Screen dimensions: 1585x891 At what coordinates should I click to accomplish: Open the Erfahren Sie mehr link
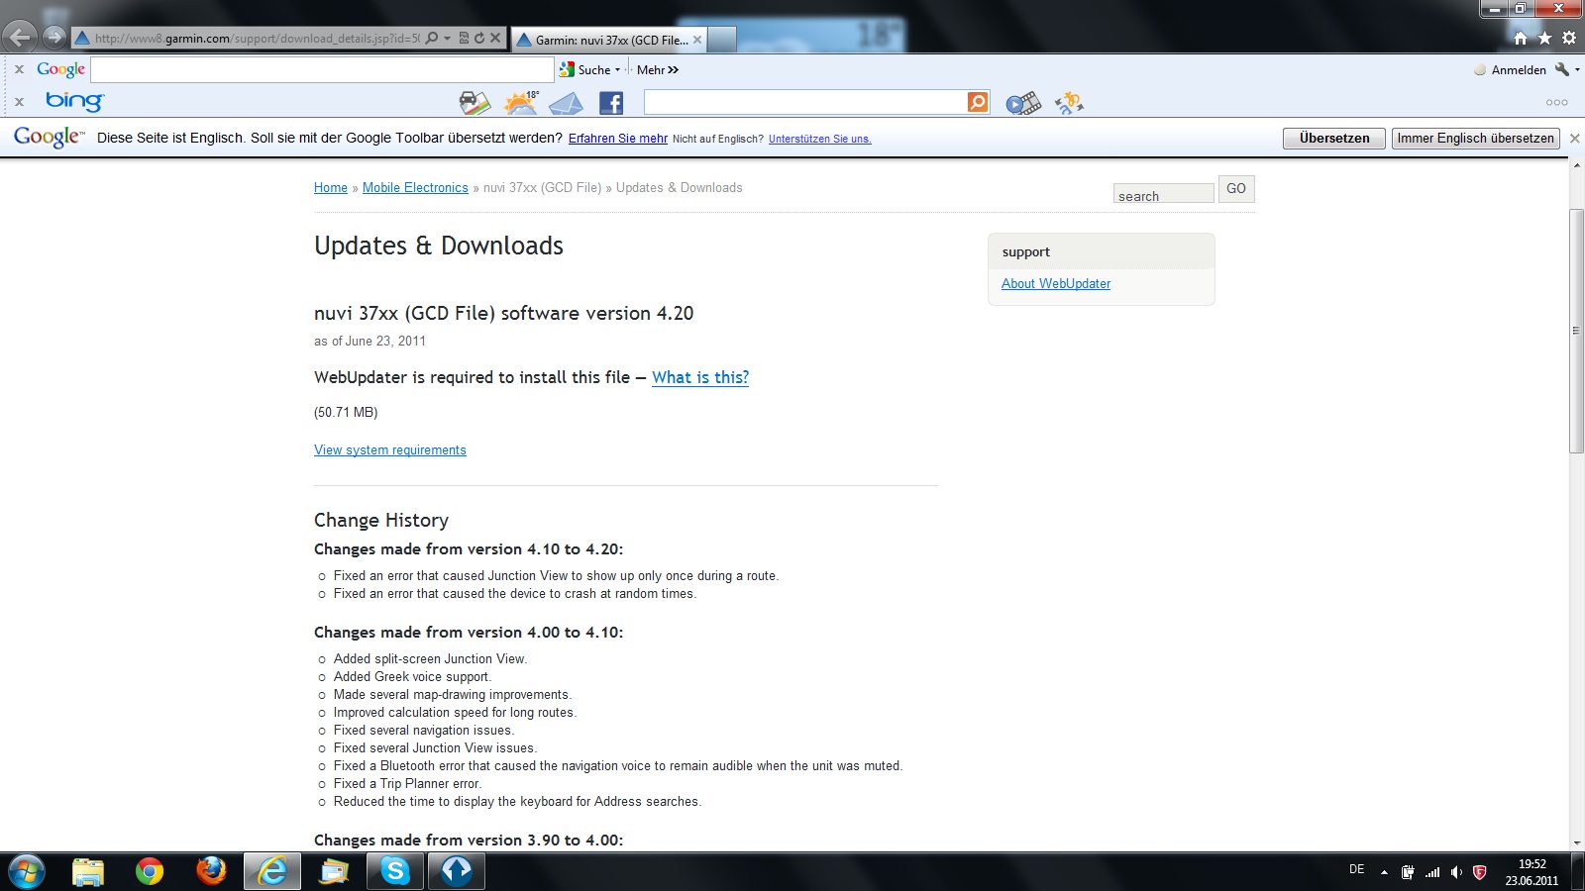coord(618,139)
